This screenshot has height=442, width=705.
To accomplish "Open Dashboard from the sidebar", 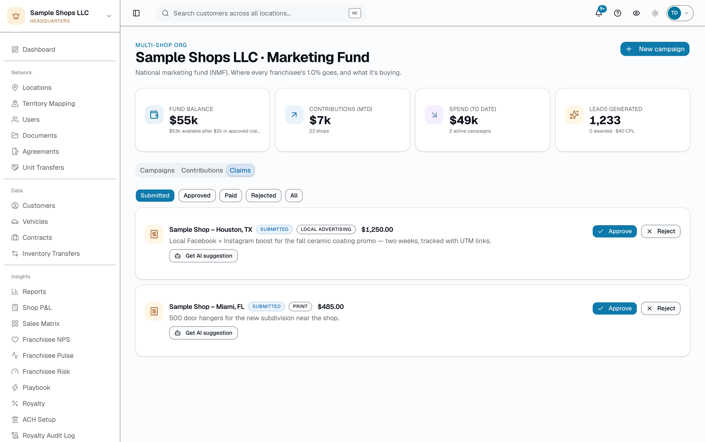I will (x=60, y=49).
